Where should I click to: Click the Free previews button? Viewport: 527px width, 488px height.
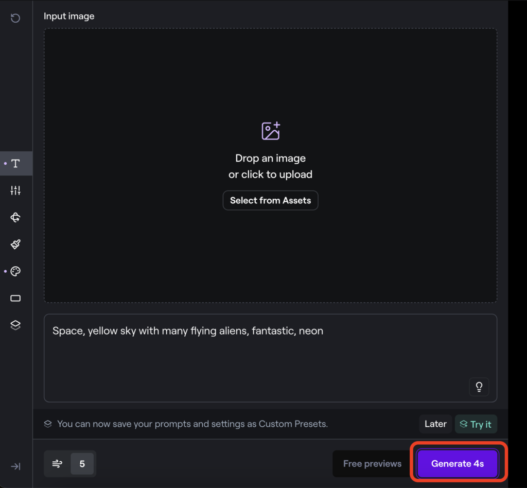[372, 464]
